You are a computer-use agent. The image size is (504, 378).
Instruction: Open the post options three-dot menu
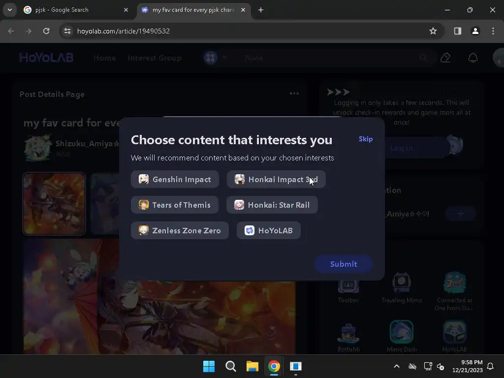coord(294,94)
